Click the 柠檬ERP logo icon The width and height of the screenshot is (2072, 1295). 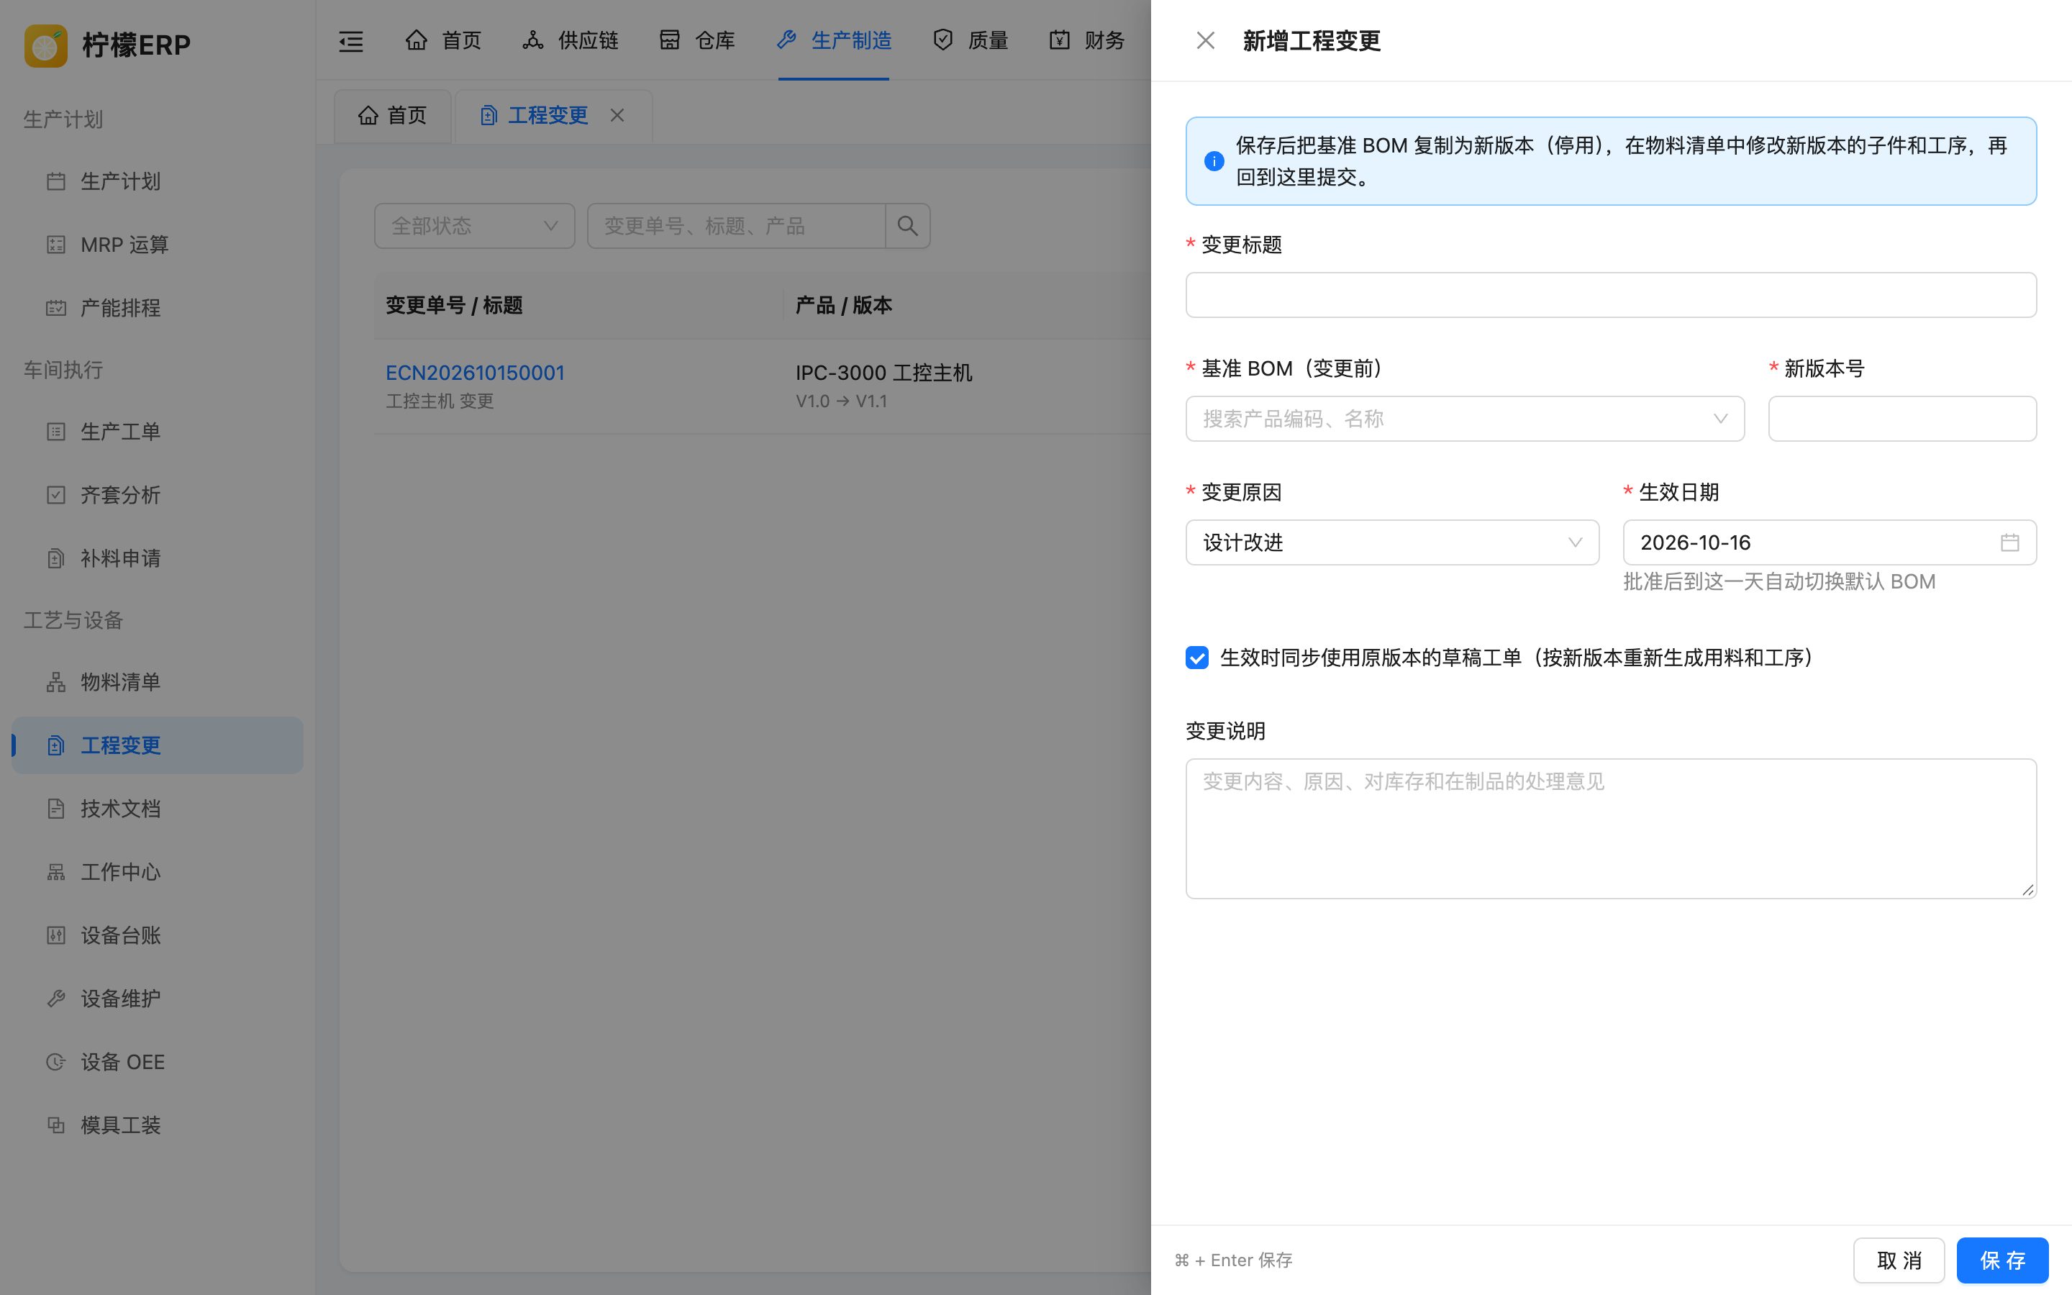(45, 45)
